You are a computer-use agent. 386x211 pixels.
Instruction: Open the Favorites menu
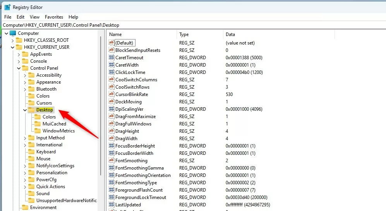(x=54, y=17)
